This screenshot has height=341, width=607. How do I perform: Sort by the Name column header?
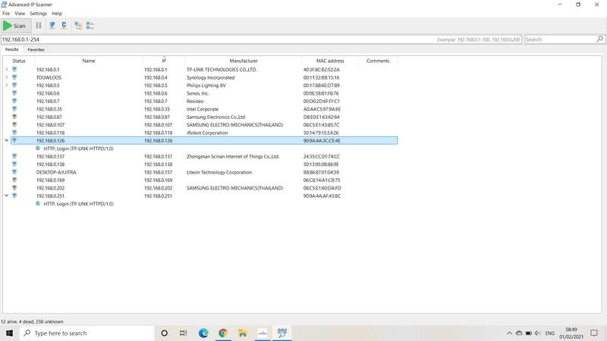click(89, 61)
